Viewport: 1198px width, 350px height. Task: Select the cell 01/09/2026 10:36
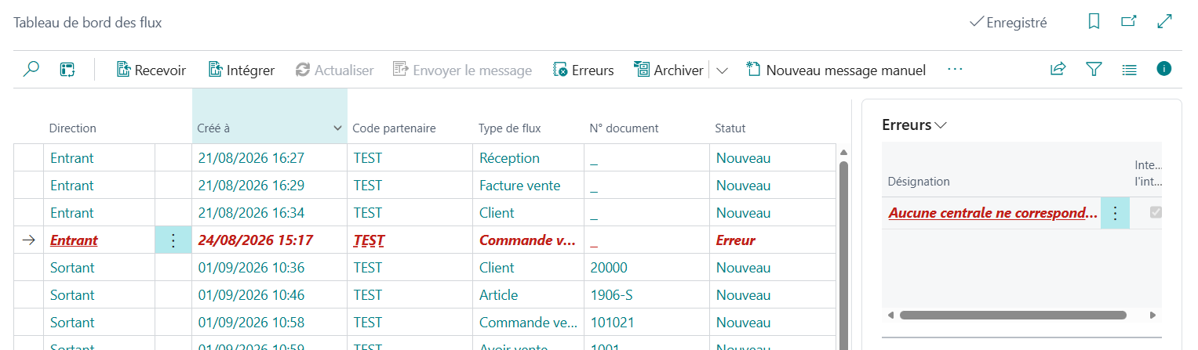coord(269,268)
